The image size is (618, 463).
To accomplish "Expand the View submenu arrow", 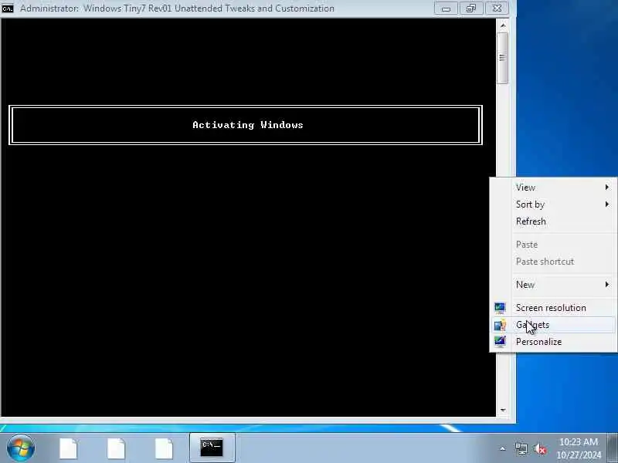I will [607, 188].
